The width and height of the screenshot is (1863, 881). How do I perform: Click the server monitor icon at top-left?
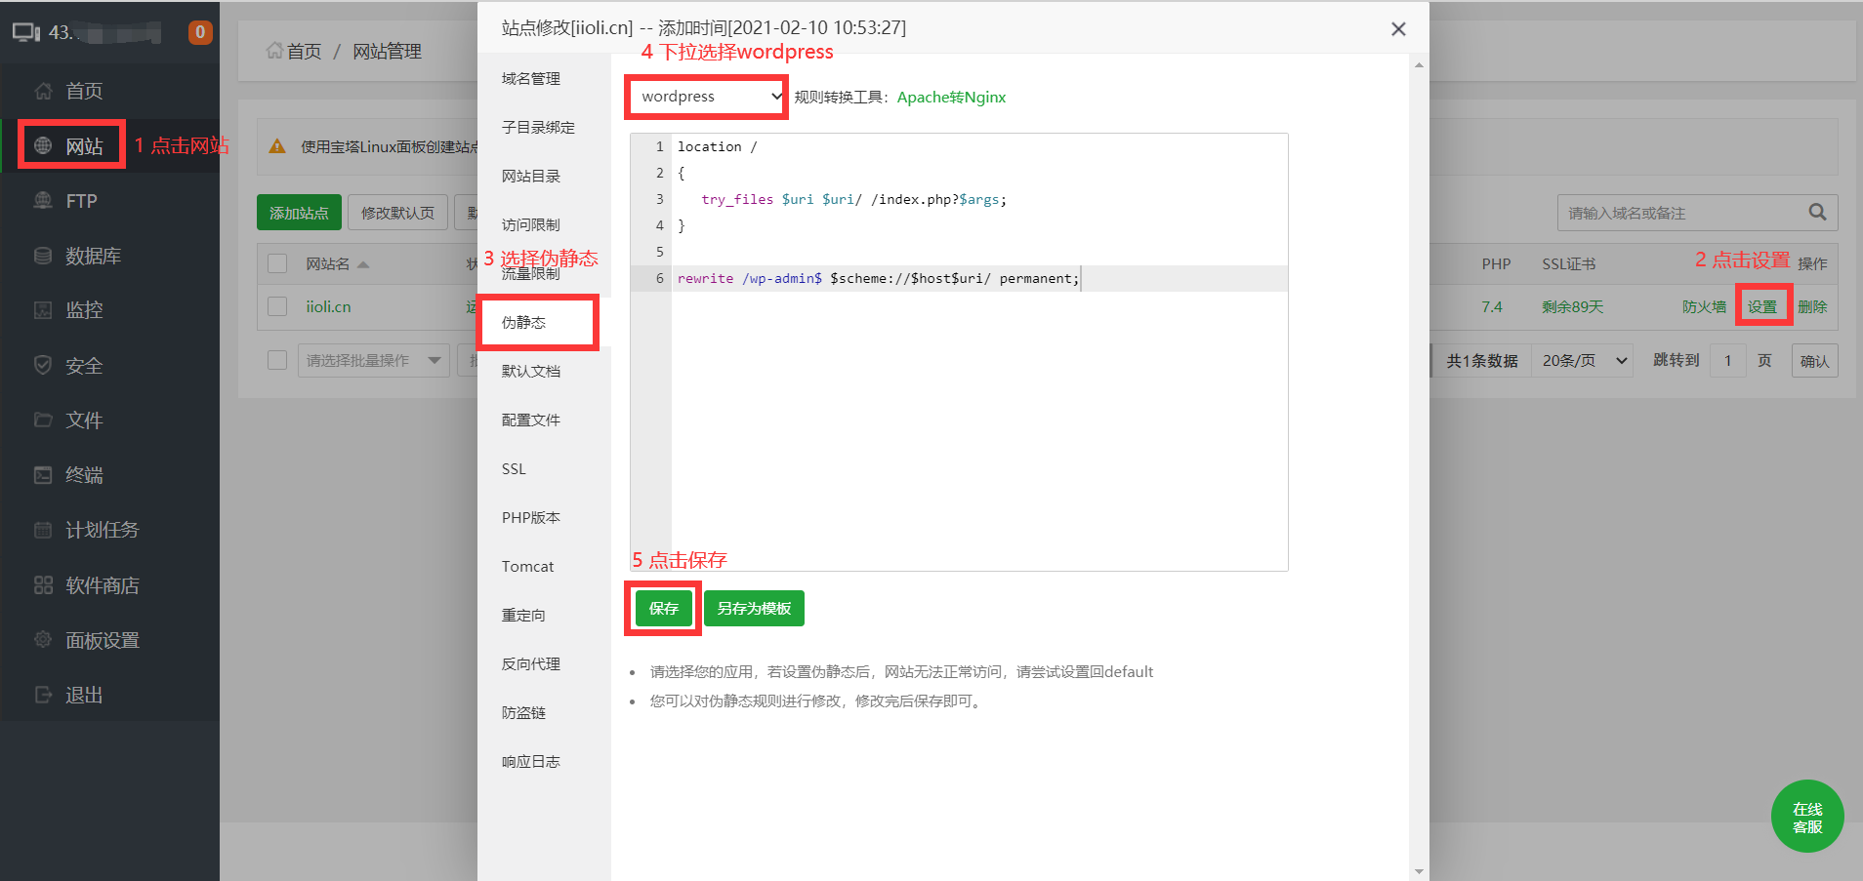pyautogui.click(x=26, y=32)
